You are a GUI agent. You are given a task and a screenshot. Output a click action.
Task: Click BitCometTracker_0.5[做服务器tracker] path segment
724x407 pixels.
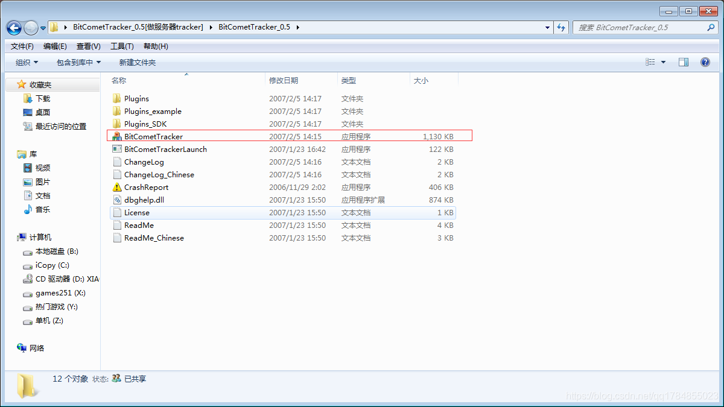[138, 27]
